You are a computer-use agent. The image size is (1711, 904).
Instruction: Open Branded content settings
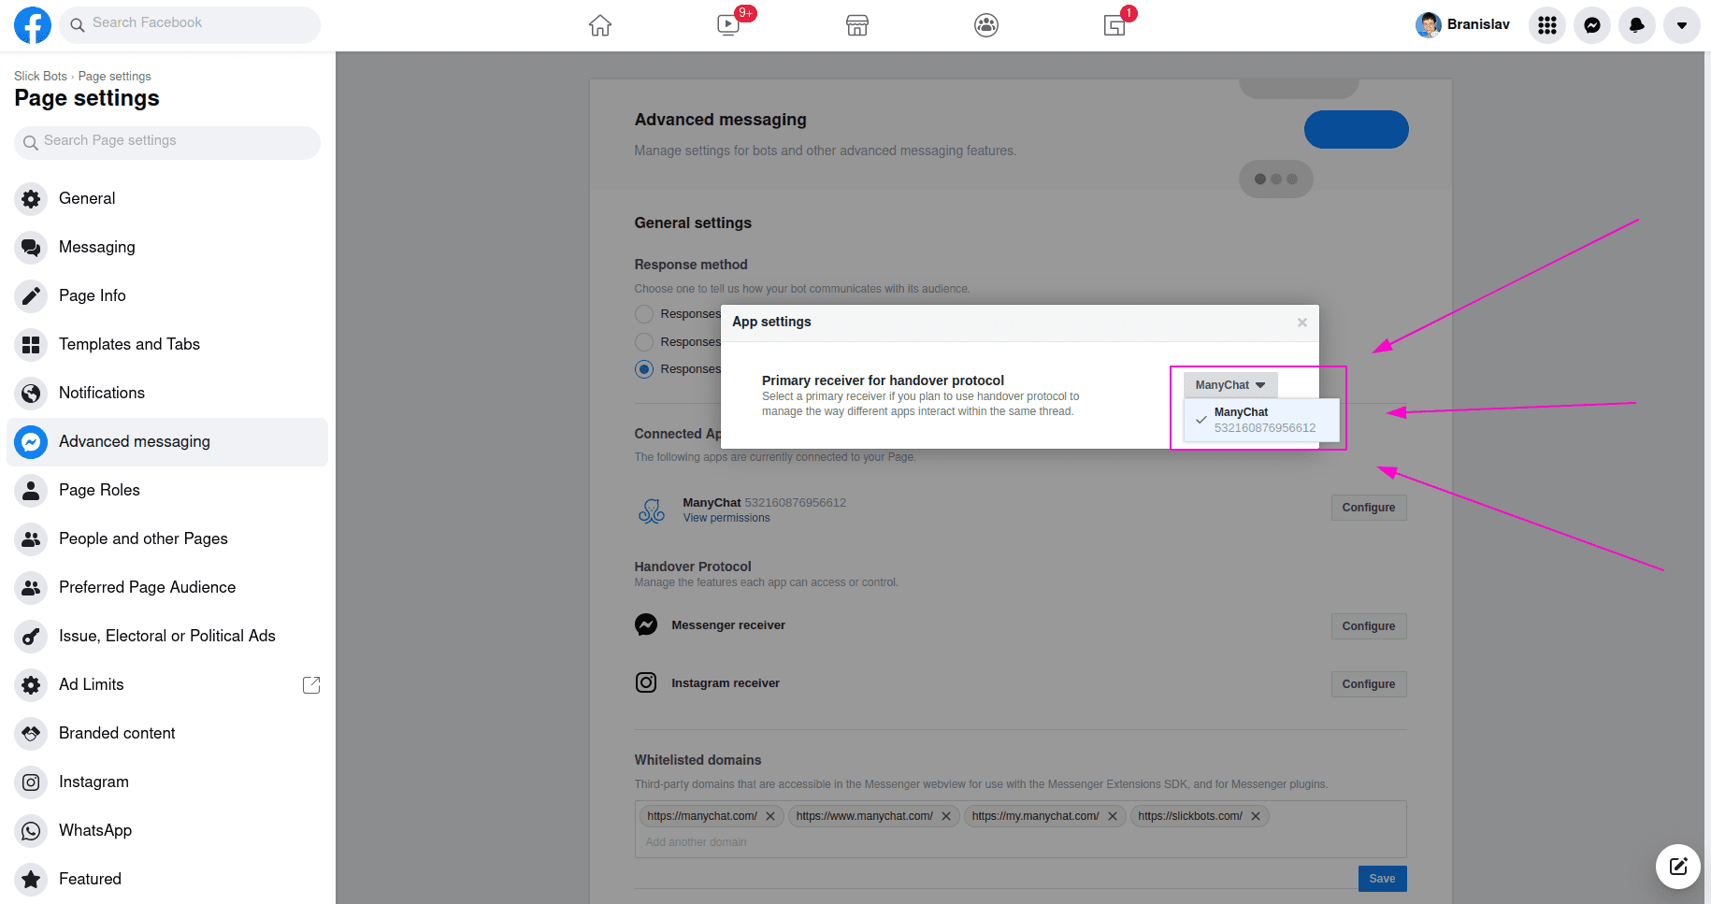pyautogui.click(x=167, y=733)
